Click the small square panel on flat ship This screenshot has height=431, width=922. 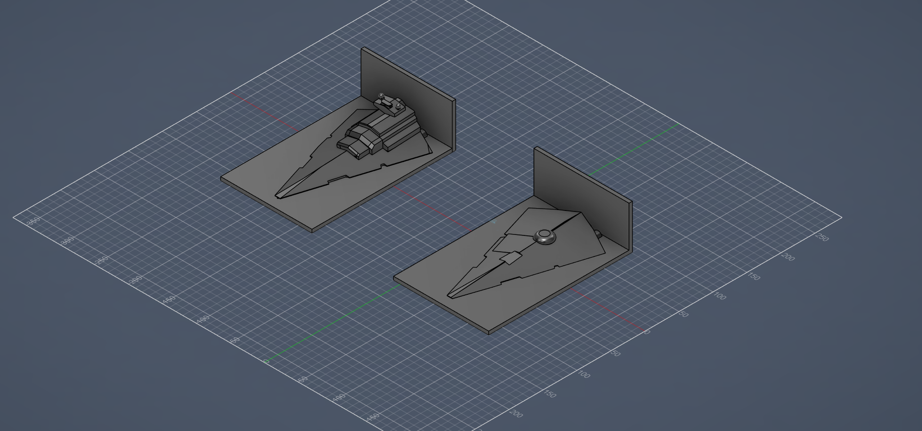[x=511, y=258]
